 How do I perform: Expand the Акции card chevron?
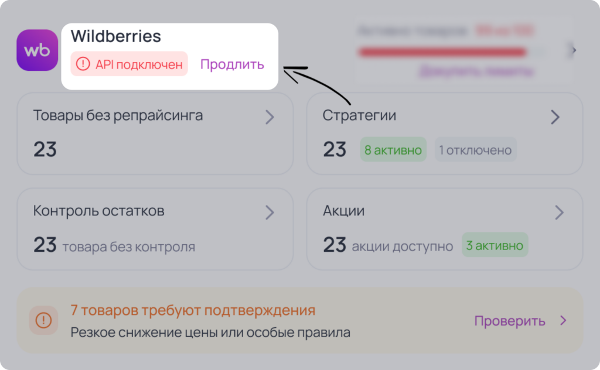pyautogui.click(x=559, y=213)
